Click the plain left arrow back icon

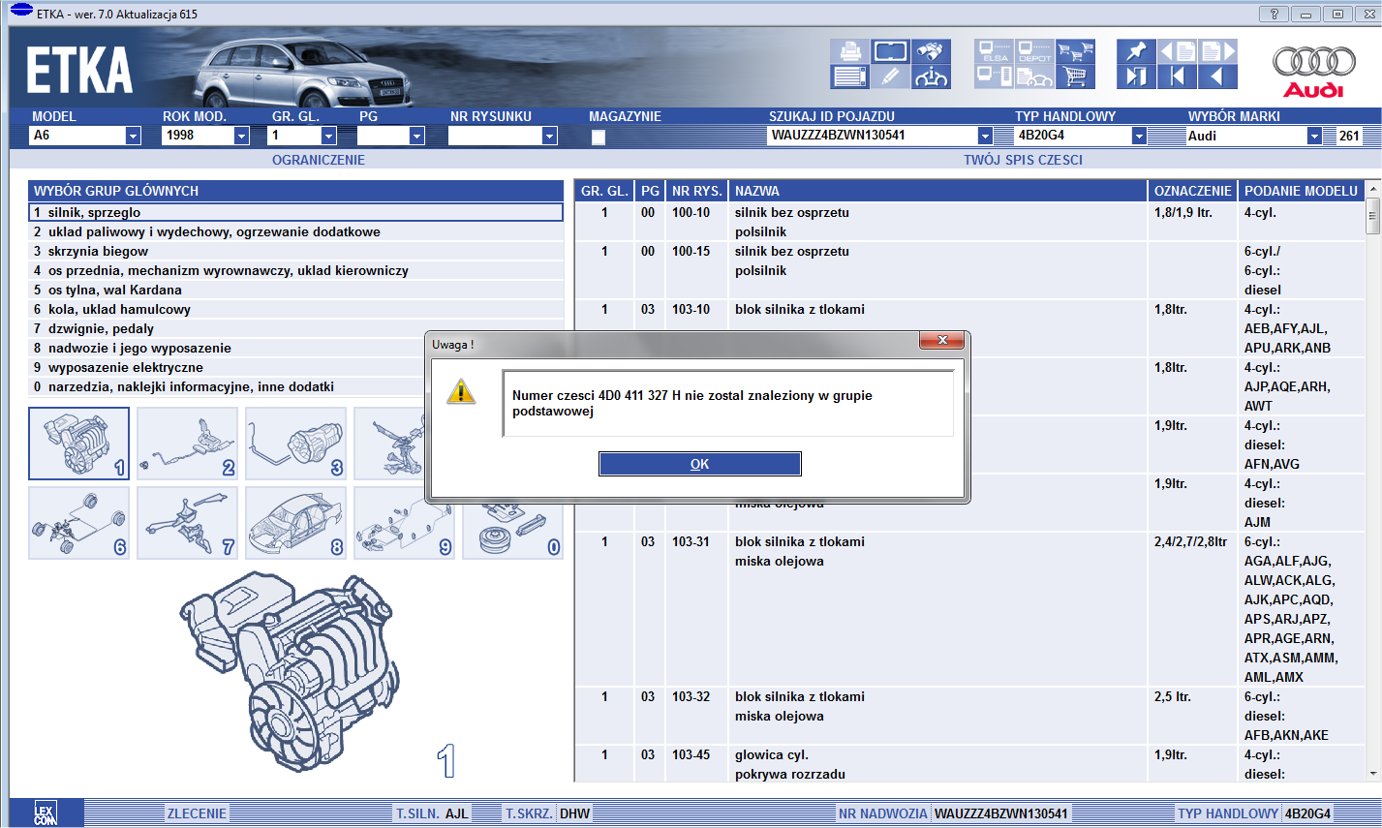click(x=1217, y=77)
